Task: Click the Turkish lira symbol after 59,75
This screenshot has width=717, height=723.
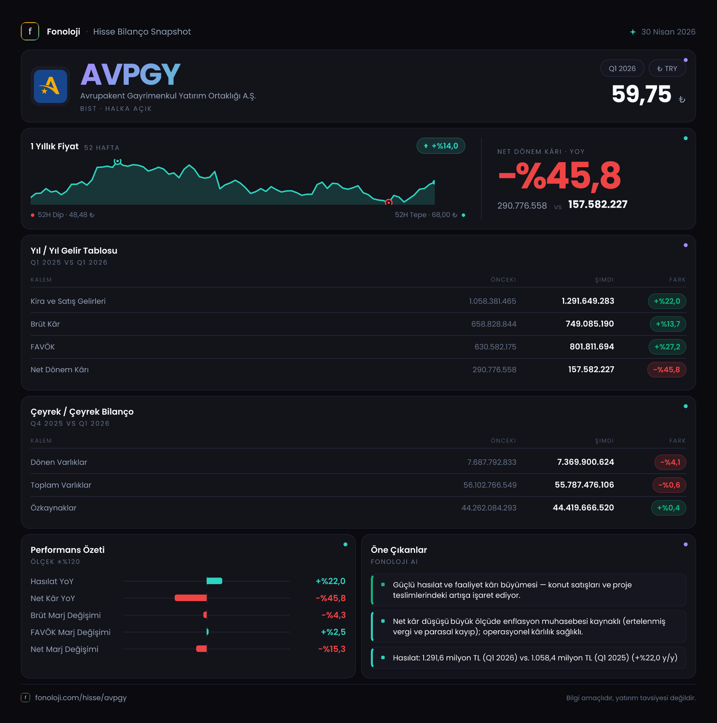Action: click(x=682, y=99)
